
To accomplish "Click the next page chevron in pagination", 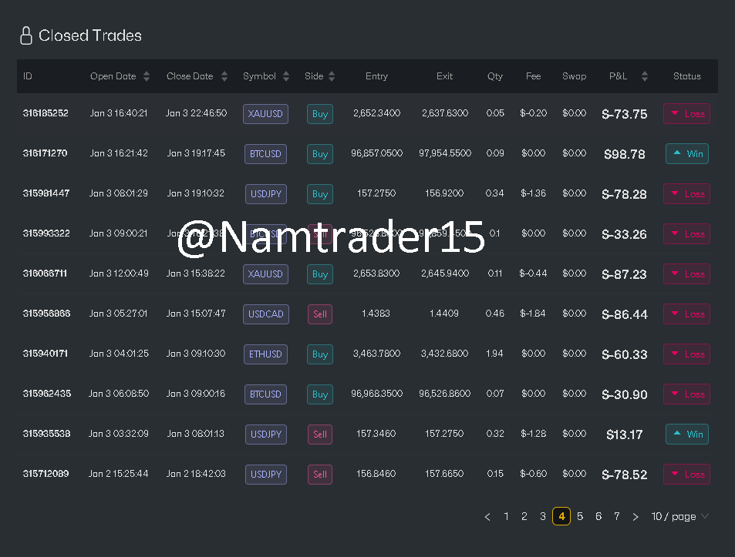I will tap(635, 516).
